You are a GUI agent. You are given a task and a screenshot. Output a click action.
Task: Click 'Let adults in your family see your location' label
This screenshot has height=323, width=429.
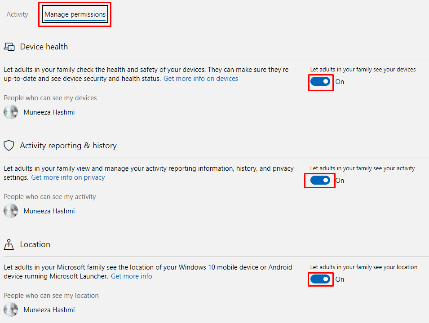pos(363,267)
